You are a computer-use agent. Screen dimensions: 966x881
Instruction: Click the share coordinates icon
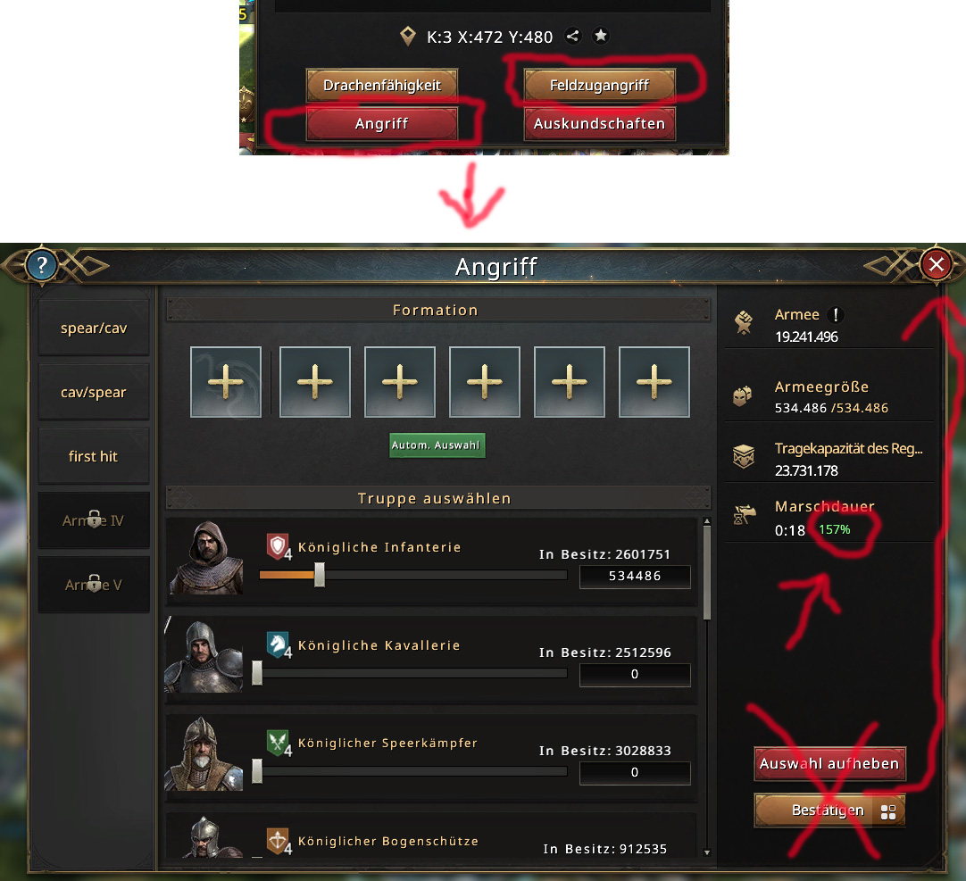[x=573, y=37]
